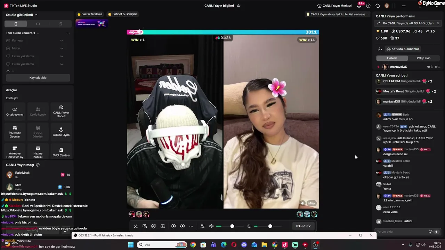Open scene options three-dot menu
Image resolution: width=445 pixels, height=250 pixels.
point(68,33)
